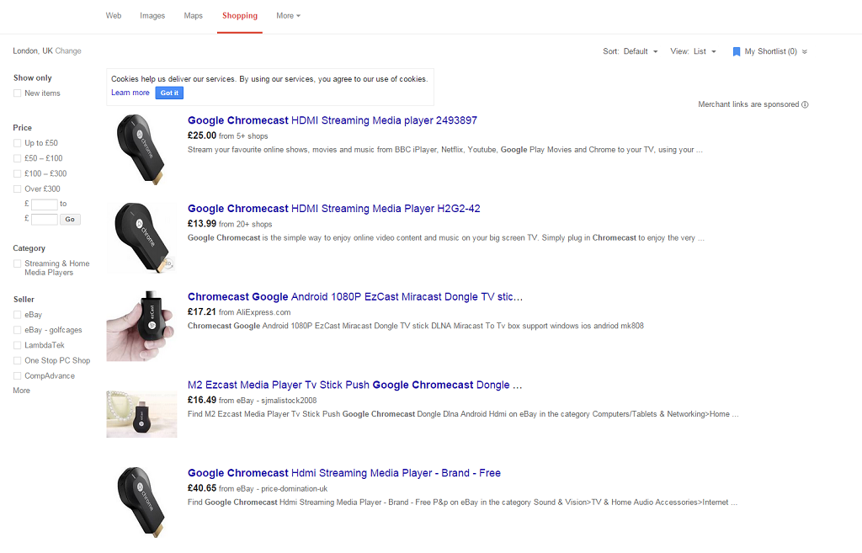
Task: Select the CompAdvance seller checkbox
Action: tap(17, 376)
